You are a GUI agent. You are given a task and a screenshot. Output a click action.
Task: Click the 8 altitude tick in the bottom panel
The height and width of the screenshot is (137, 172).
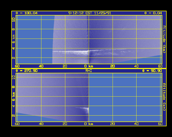(14, 87)
